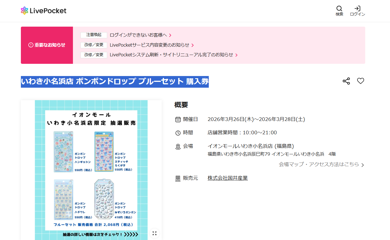Open the share icon next to event title
This screenshot has height=240, width=390.
tap(346, 81)
